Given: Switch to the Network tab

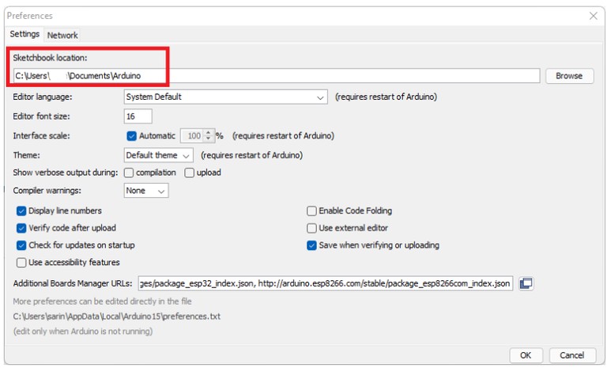Looking at the screenshot, I should click(62, 35).
